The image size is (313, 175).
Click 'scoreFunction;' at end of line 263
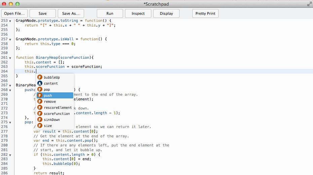click(x=87, y=67)
